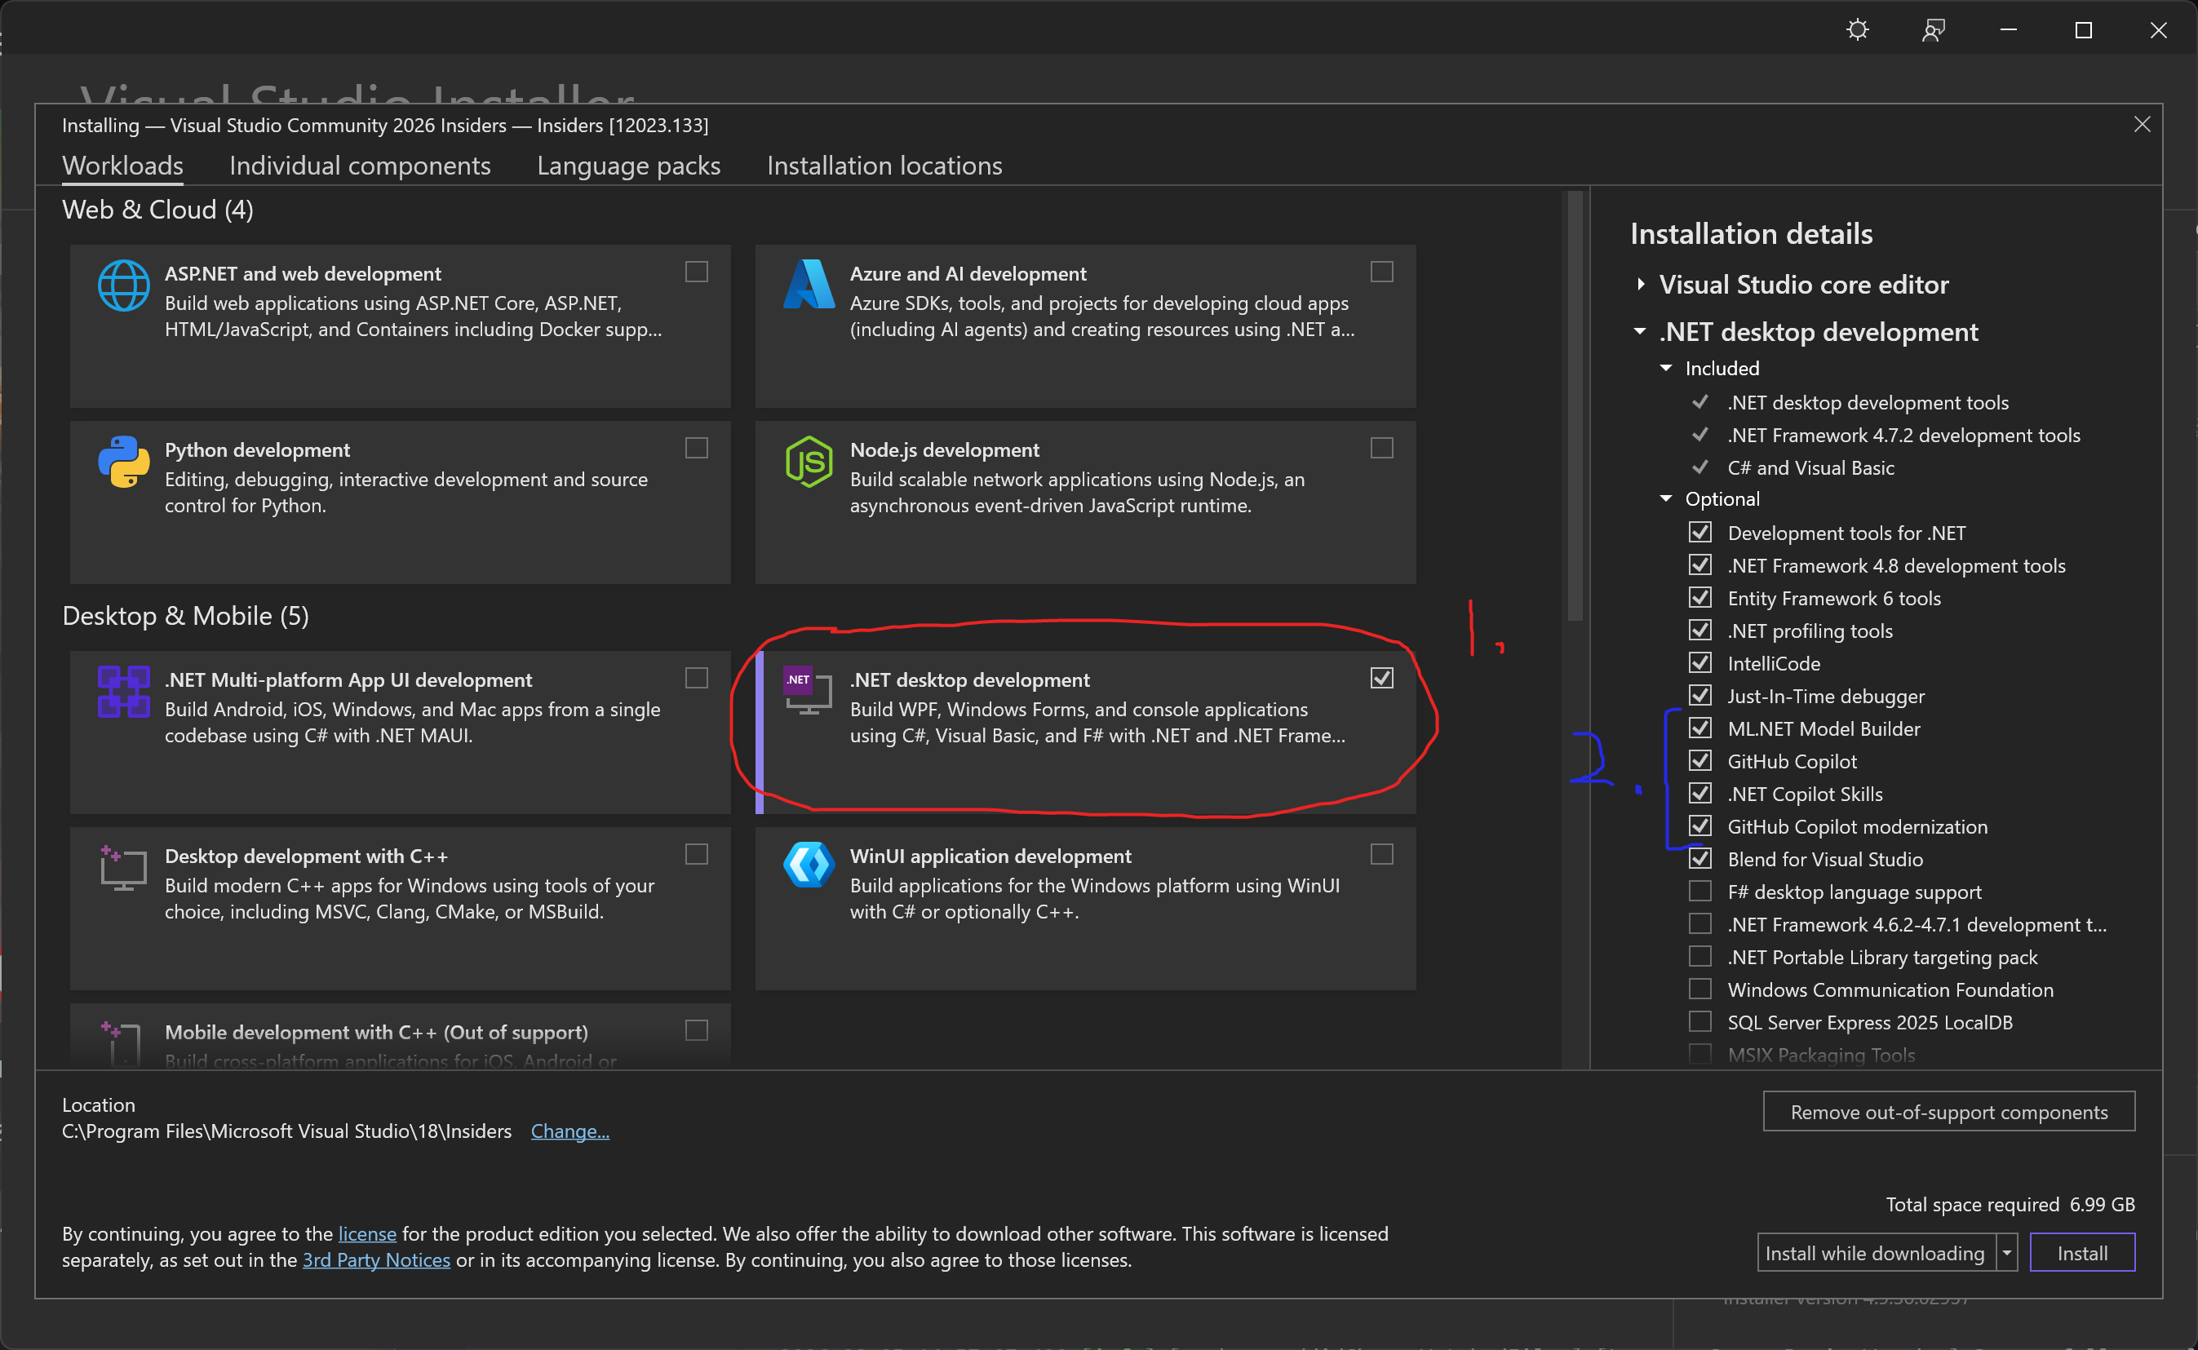2198x1350 pixels.
Task: Click the Install button
Action: (2082, 1253)
